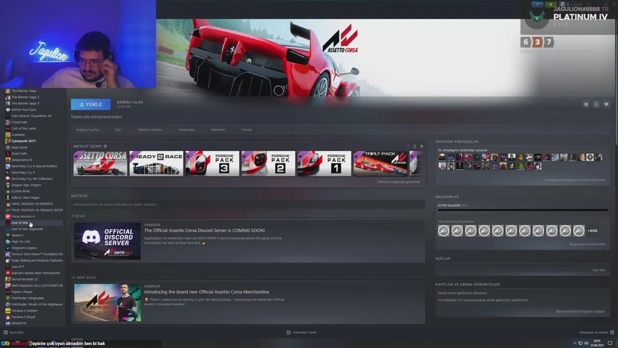This screenshot has width=618, height=348.
Task: Click the YÜKLE install button
Action: [x=91, y=104]
